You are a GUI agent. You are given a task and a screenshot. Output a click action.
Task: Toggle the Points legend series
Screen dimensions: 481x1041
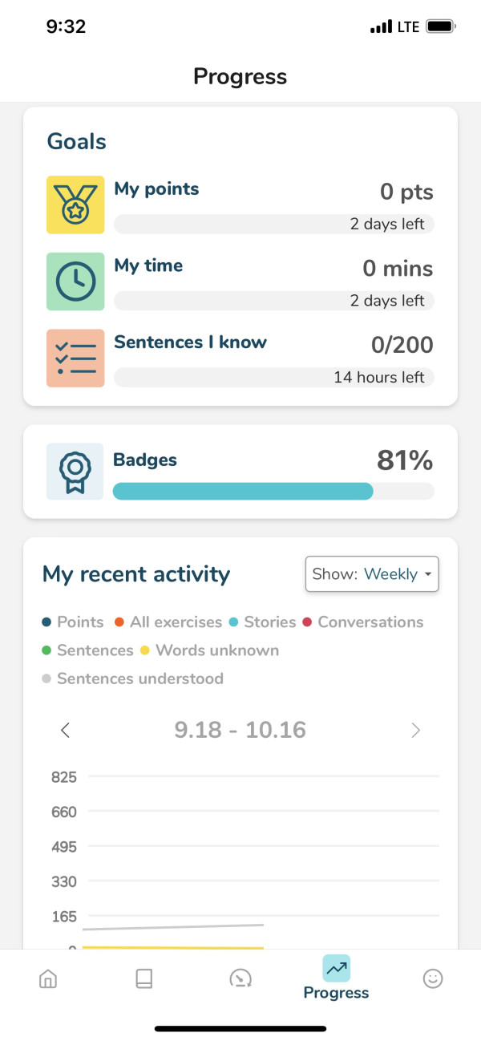tap(73, 622)
